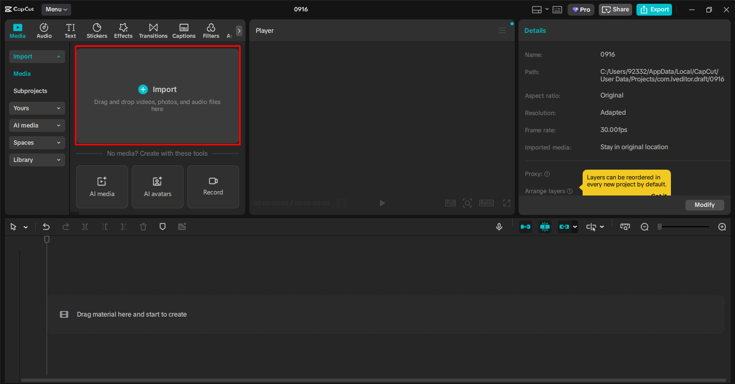Open the Filters panel
Viewport: 735px width, 384px height.
(211, 30)
